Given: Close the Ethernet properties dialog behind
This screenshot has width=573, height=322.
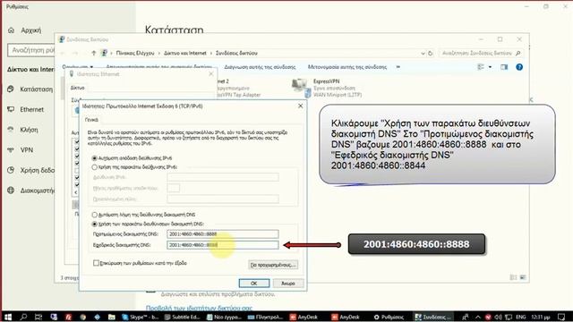Looking at the screenshot, I should tap(211, 74).
